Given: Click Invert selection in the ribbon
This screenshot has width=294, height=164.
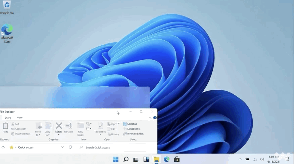Looking at the screenshot, I should tap(133, 134).
